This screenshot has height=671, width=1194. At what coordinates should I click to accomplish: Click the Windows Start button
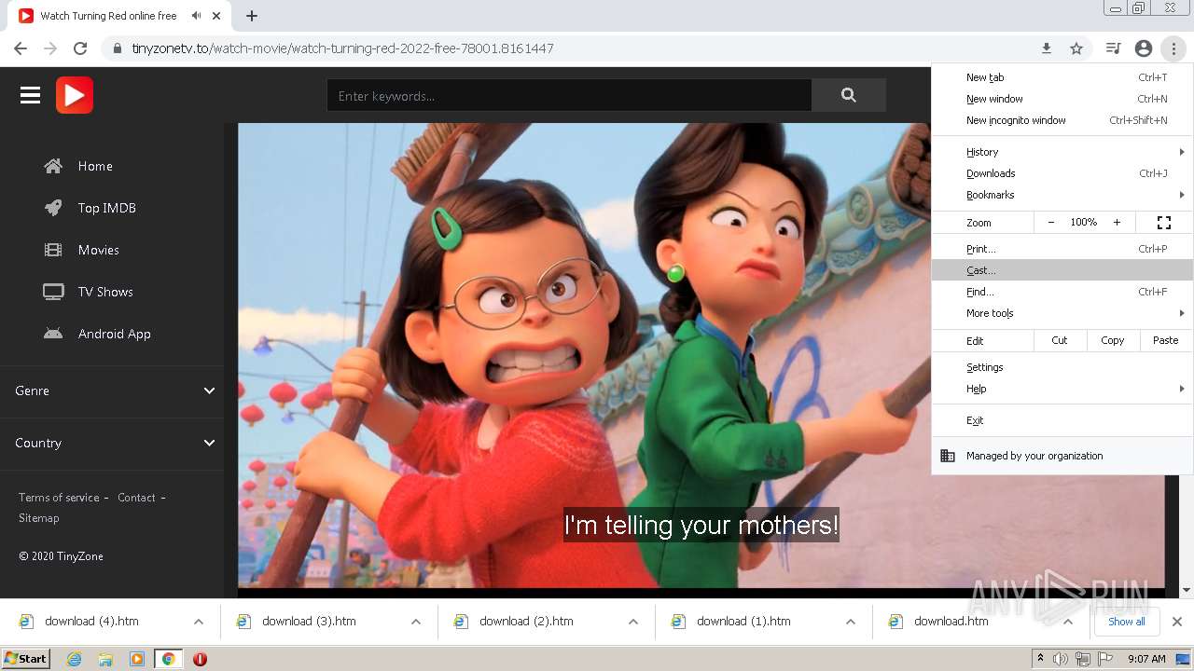click(26, 659)
